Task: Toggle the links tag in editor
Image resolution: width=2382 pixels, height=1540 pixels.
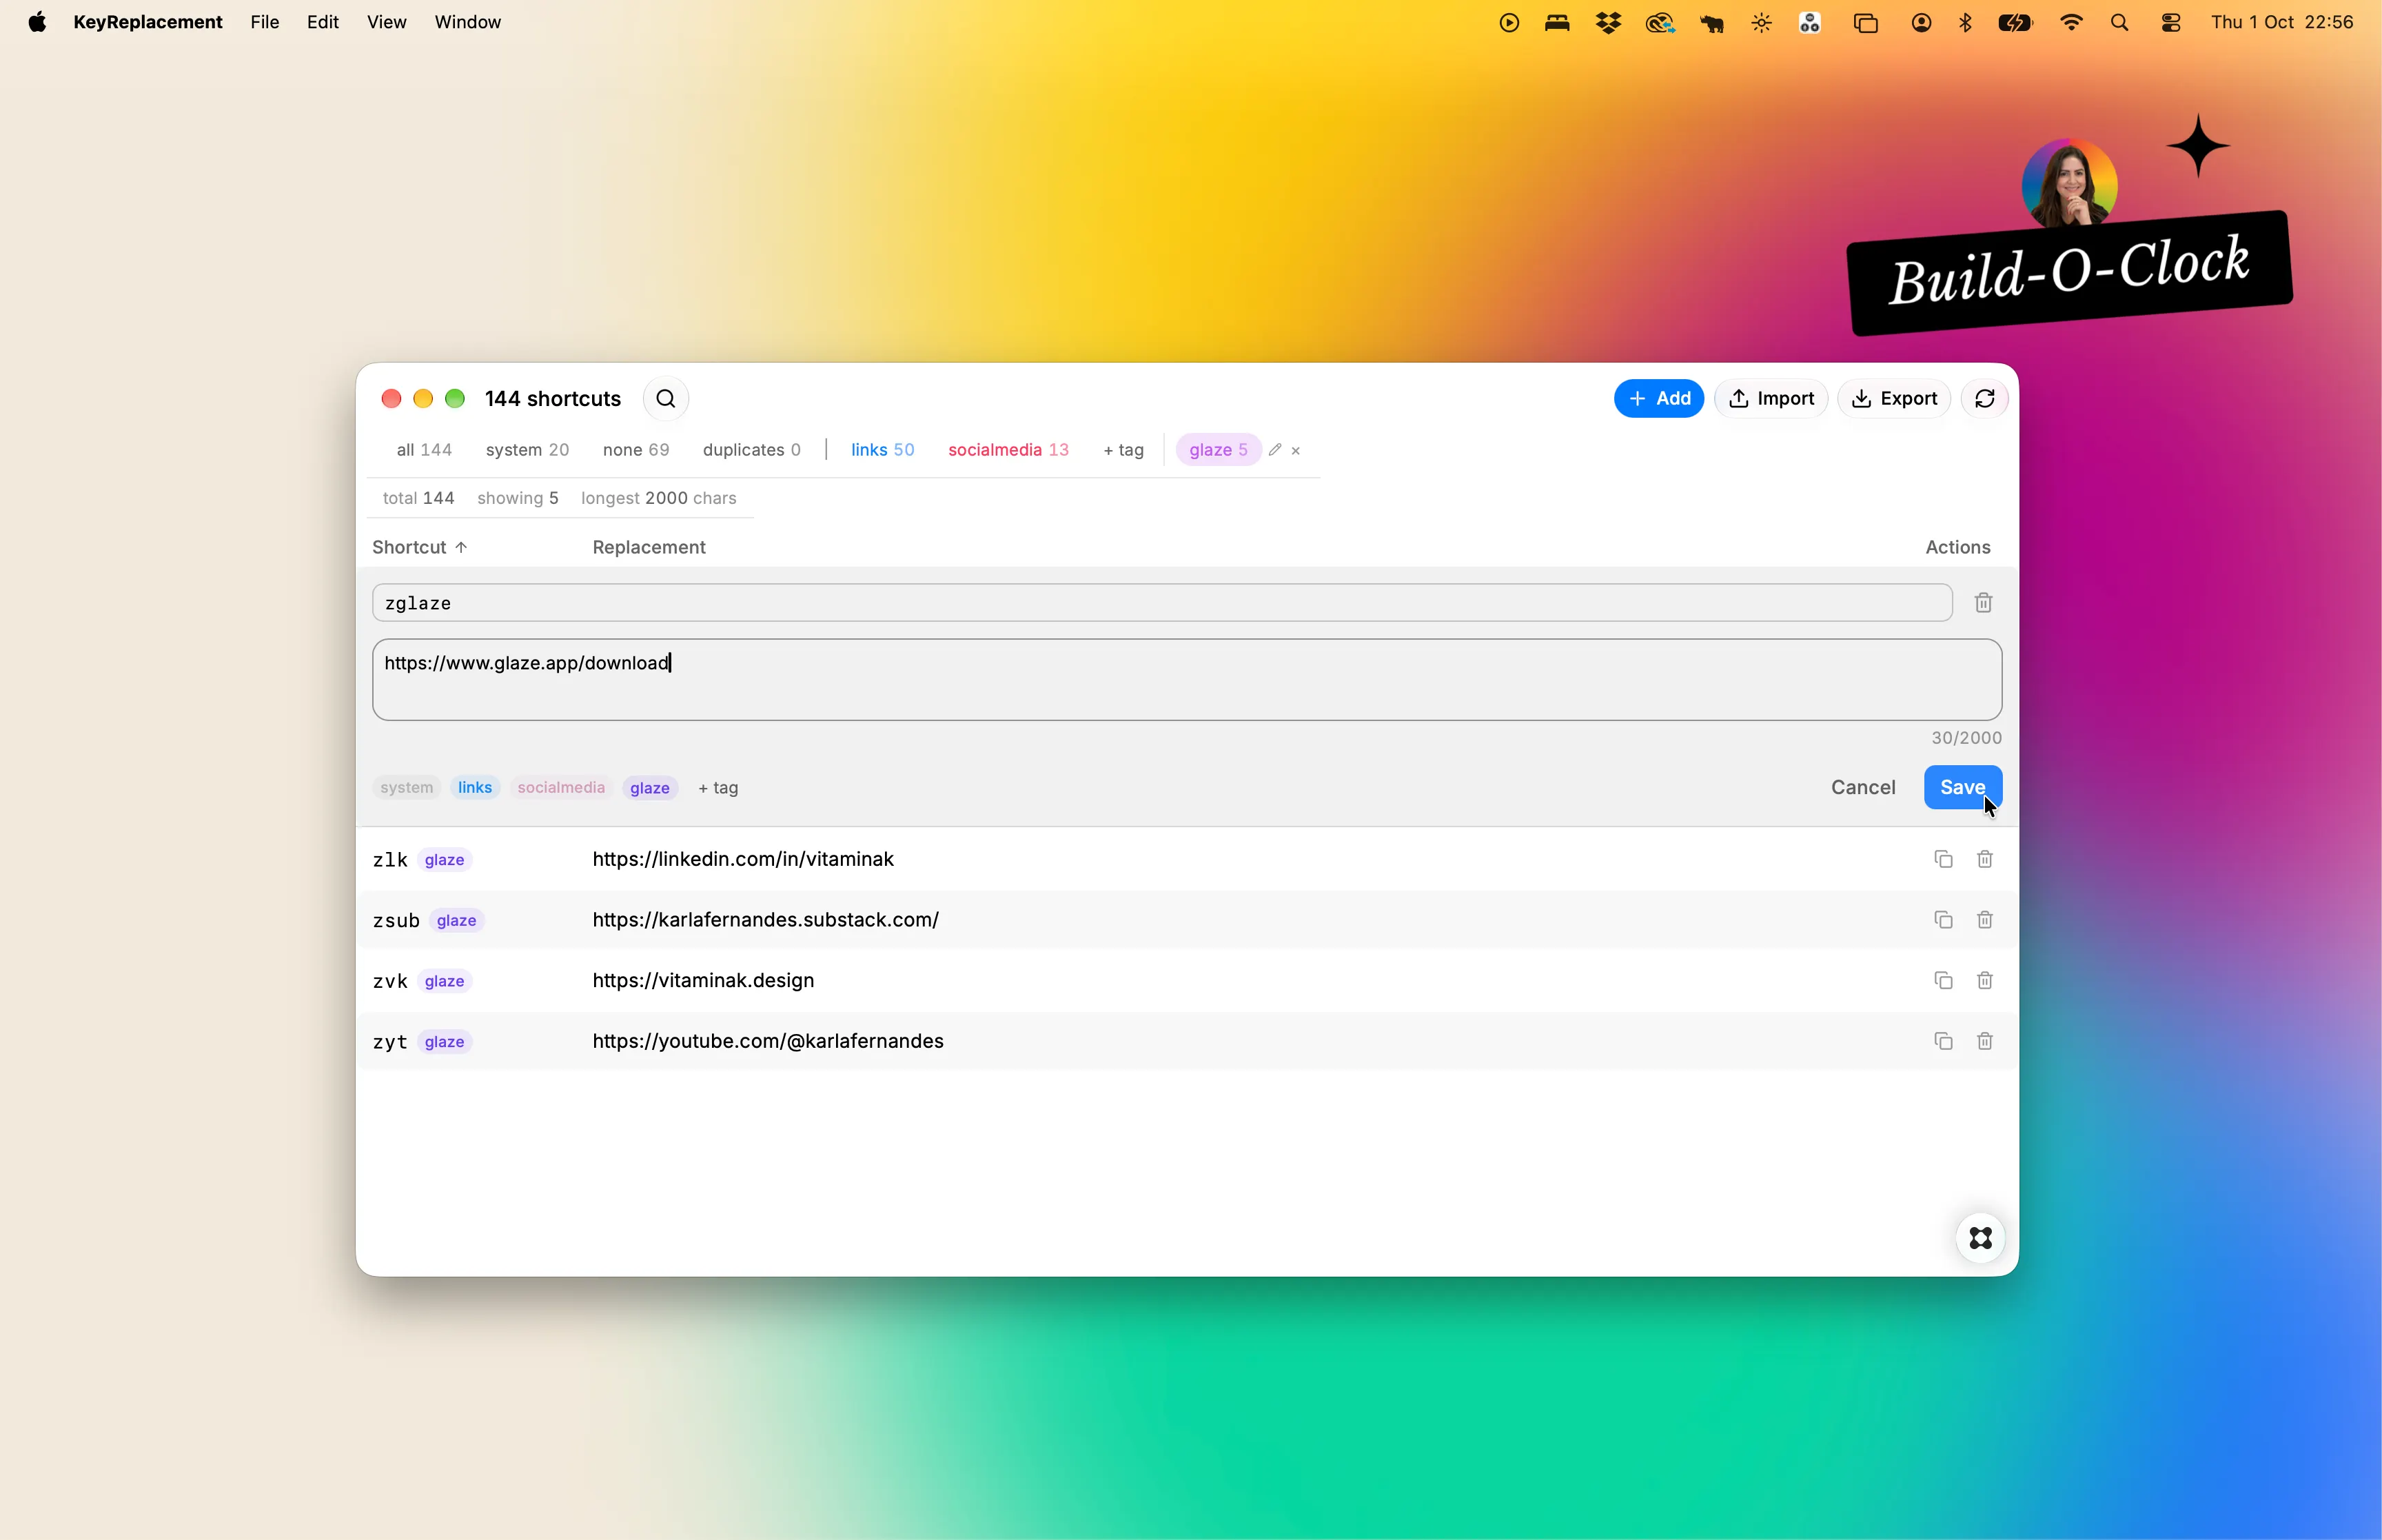Action: click(x=475, y=788)
